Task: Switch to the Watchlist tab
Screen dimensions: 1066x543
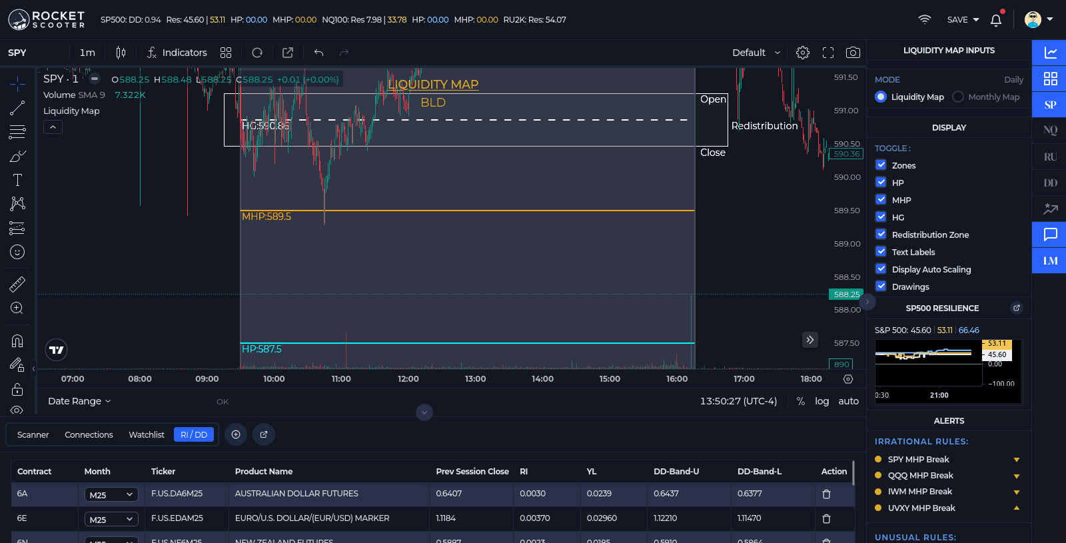Action: [146, 434]
